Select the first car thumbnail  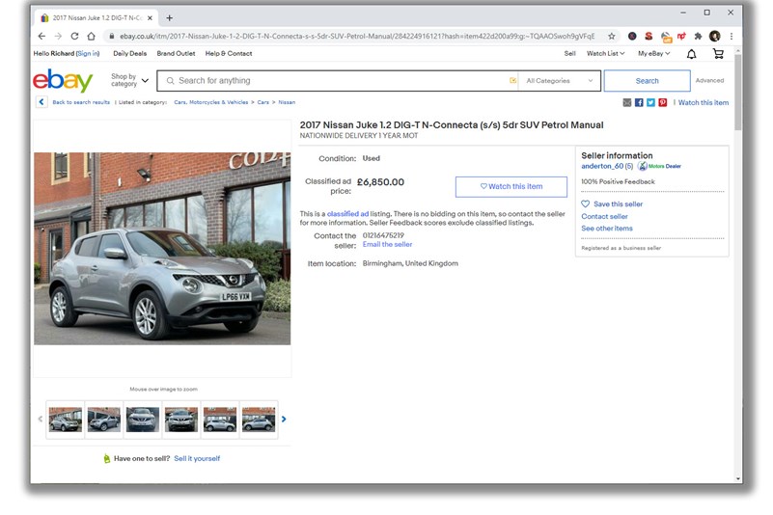click(x=65, y=420)
